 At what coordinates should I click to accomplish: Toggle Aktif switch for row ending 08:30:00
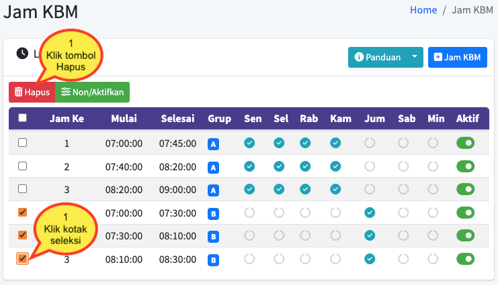pyautogui.click(x=466, y=259)
